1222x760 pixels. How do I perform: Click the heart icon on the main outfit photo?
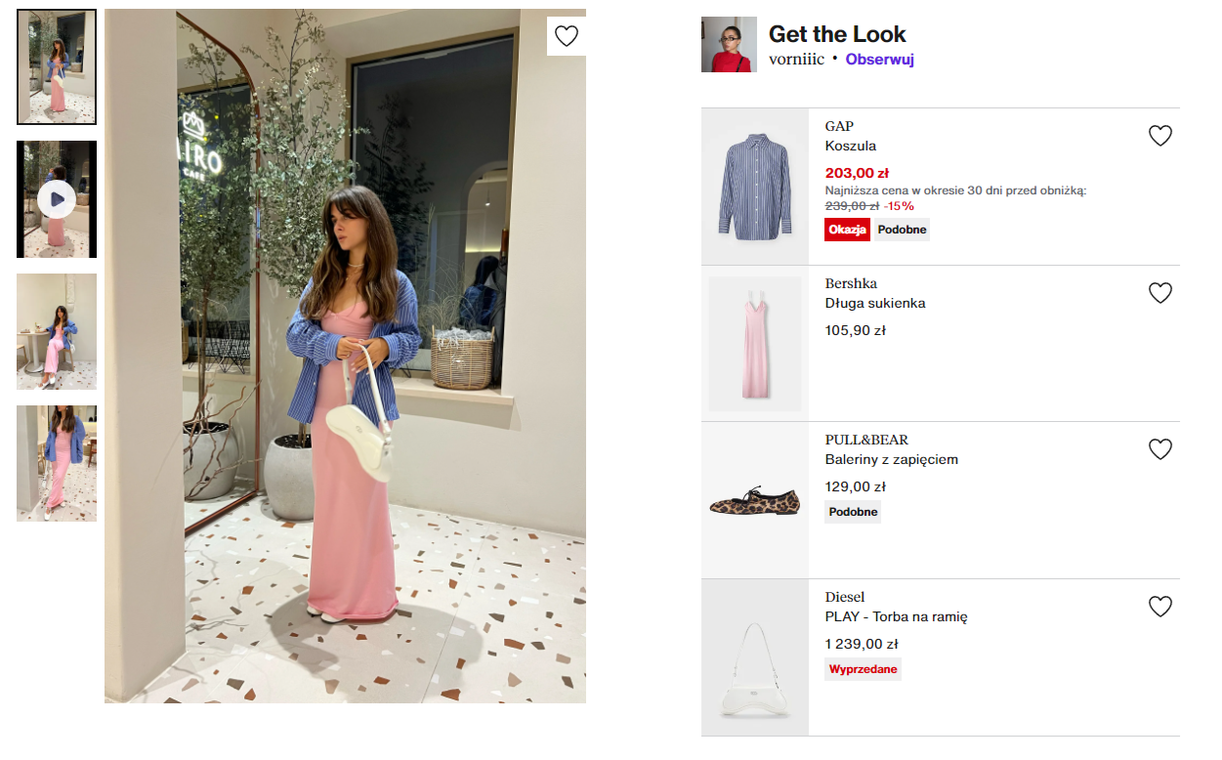(x=567, y=36)
